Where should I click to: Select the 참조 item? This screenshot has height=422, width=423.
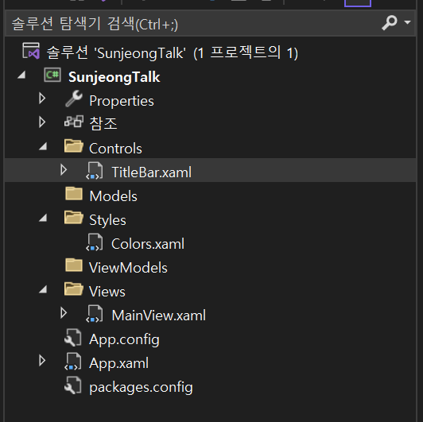pyautogui.click(x=103, y=124)
